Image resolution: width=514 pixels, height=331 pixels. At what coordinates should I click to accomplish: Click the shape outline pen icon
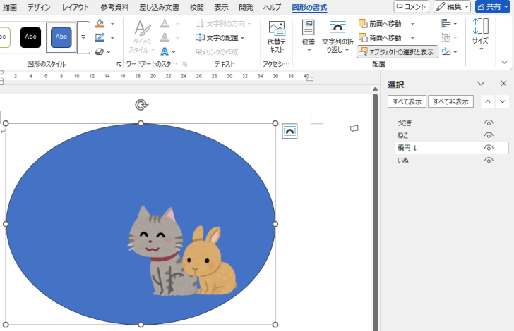(x=100, y=37)
